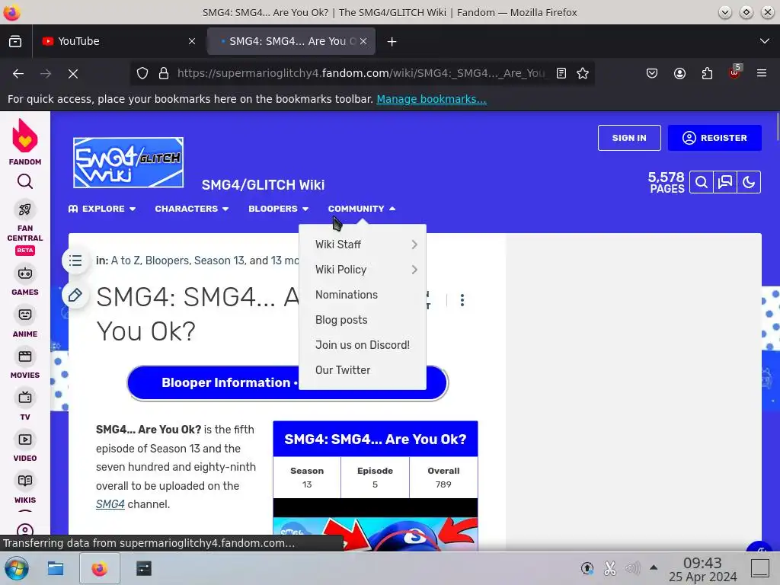Click the Sign In button
The image size is (780, 585).
pyautogui.click(x=629, y=138)
